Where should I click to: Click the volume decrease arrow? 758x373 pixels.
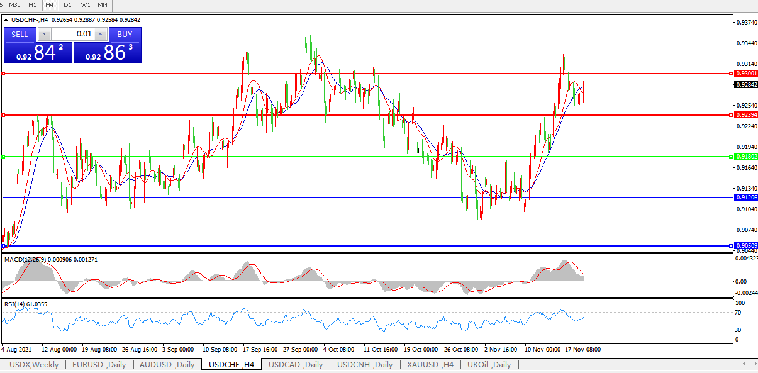(44, 35)
